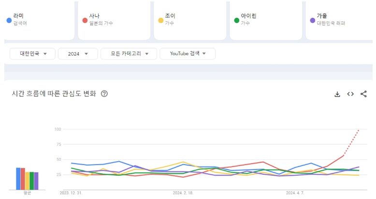The image size is (376, 199).
Task: Open the 대한민국 region dropdown
Action: [32, 54]
